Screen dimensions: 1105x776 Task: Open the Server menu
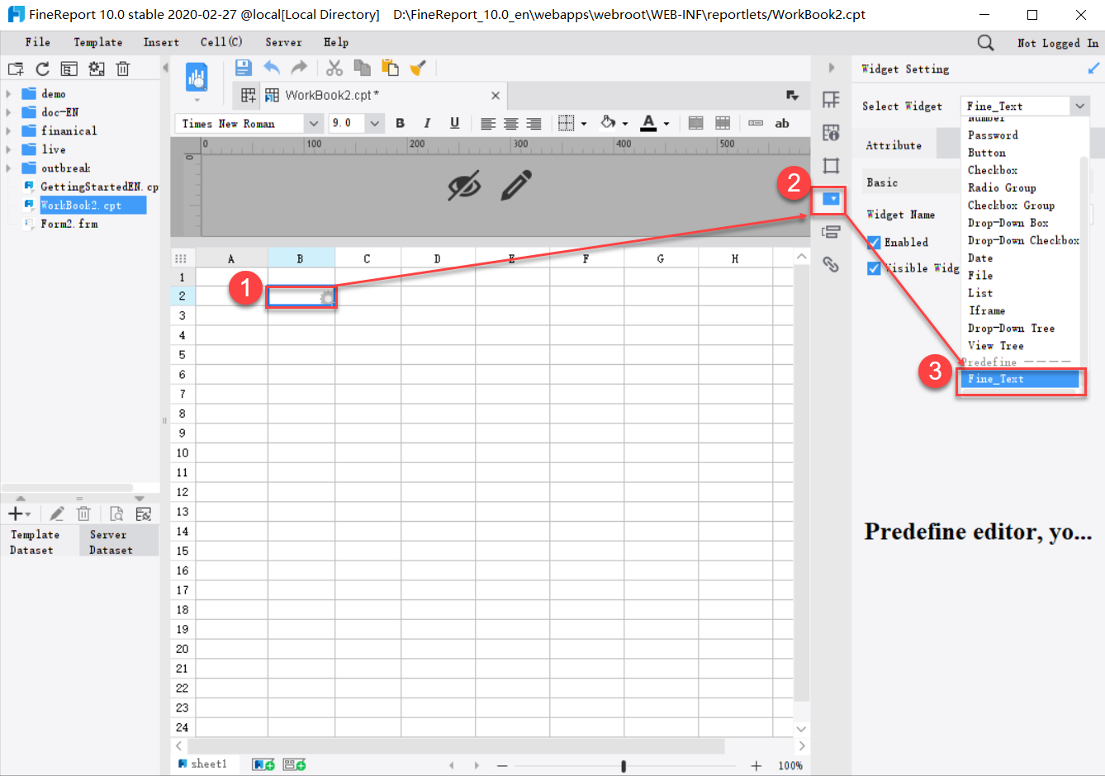(x=283, y=42)
